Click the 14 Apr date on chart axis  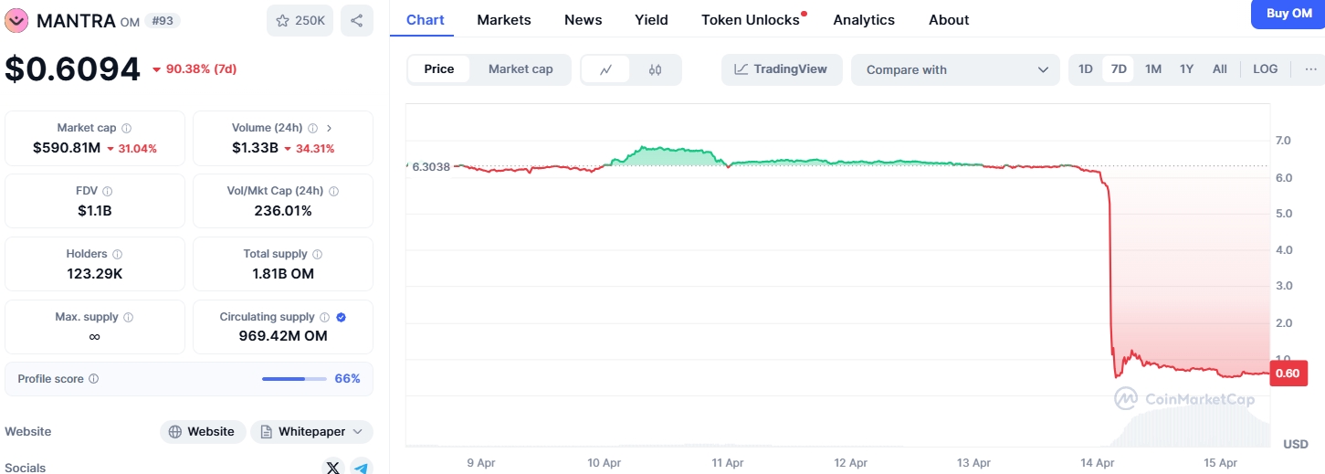click(x=1098, y=463)
